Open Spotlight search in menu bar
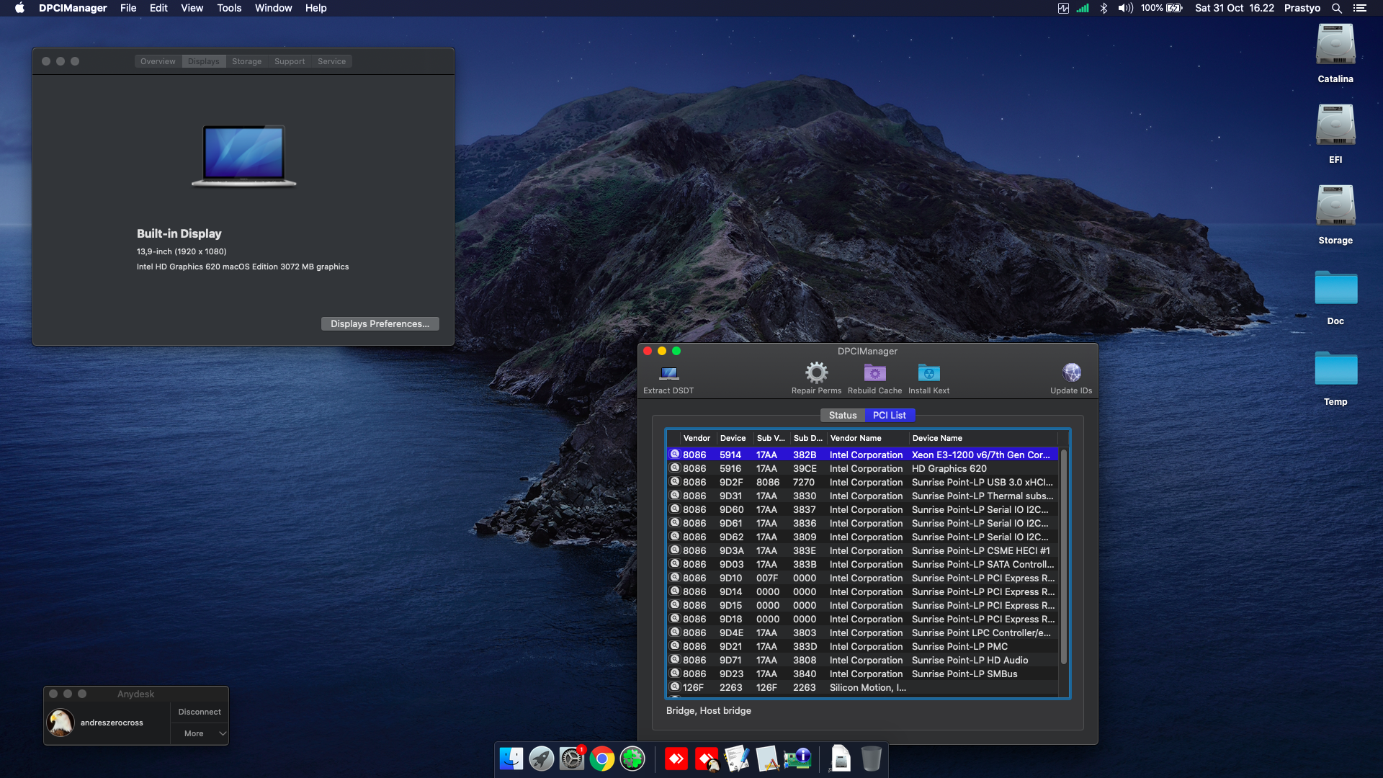1383x778 pixels. pyautogui.click(x=1337, y=8)
